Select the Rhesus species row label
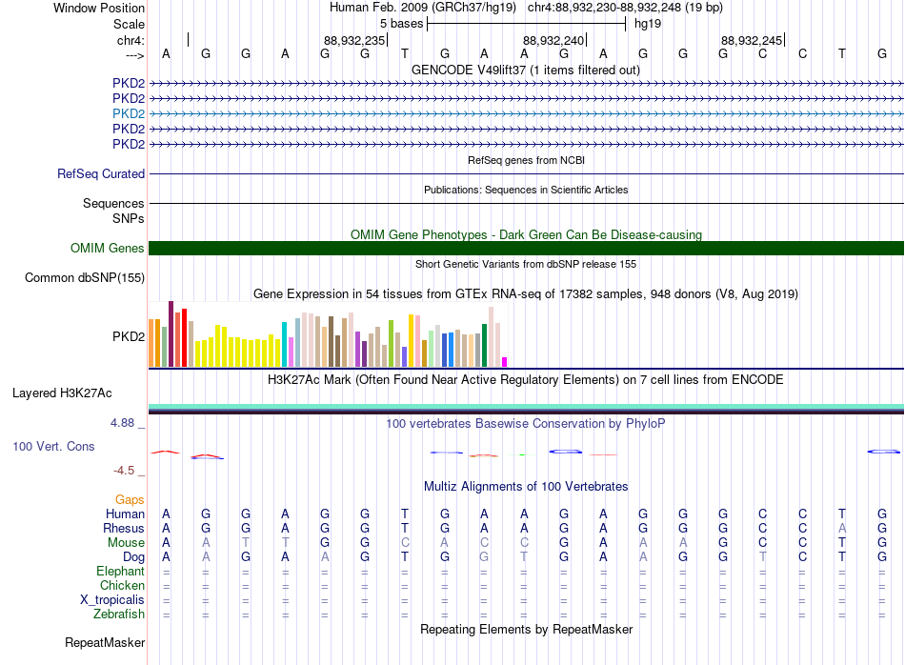Screen dimensions: 905x665 click(124, 528)
